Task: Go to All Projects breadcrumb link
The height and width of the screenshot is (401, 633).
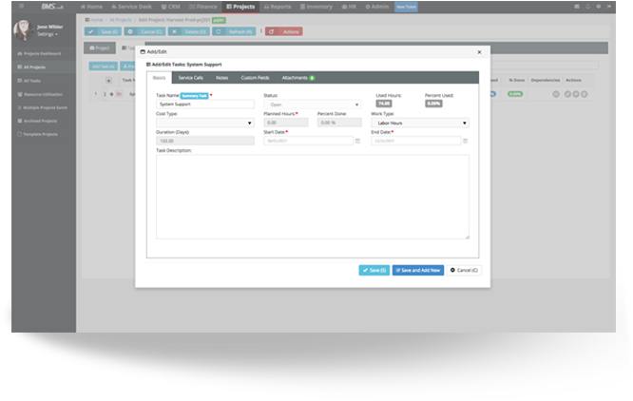Action: click(121, 20)
